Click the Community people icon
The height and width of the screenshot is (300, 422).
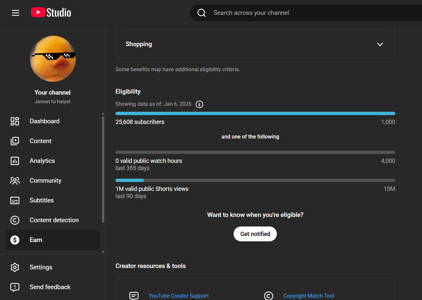[x=15, y=181]
